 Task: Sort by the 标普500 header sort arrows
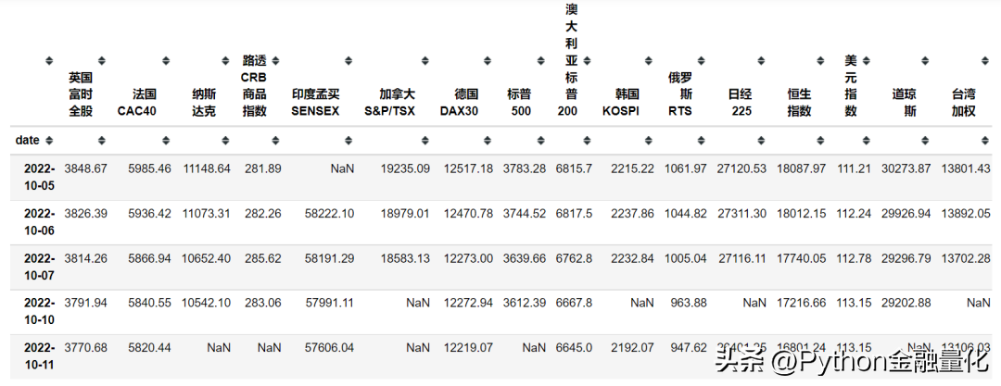[540, 61]
